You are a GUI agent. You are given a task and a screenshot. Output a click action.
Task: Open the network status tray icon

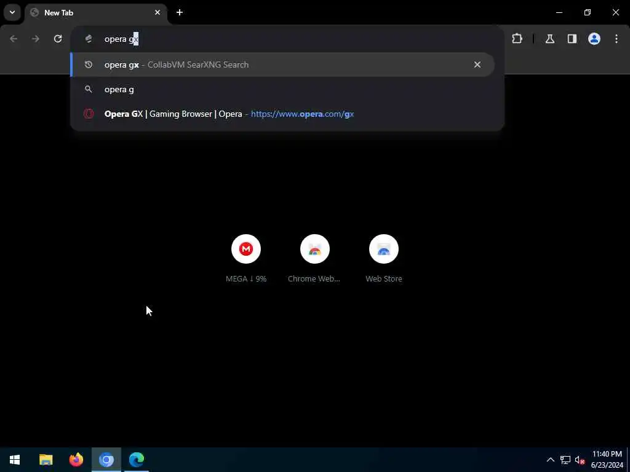(x=565, y=460)
